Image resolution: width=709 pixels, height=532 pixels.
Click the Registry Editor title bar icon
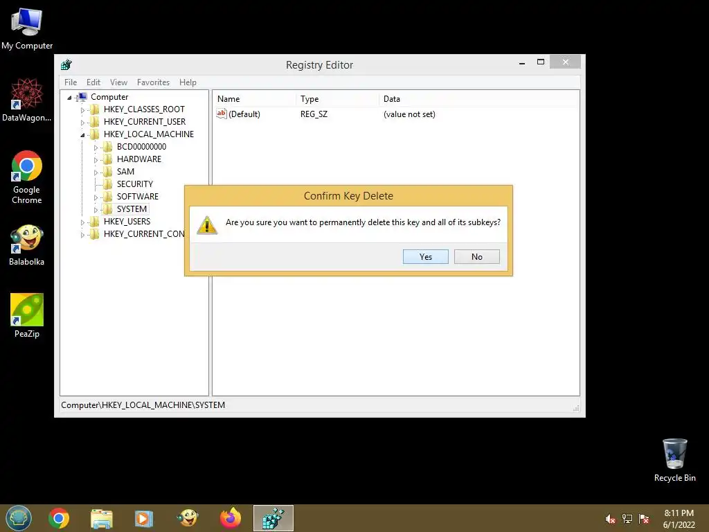click(x=66, y=64)
